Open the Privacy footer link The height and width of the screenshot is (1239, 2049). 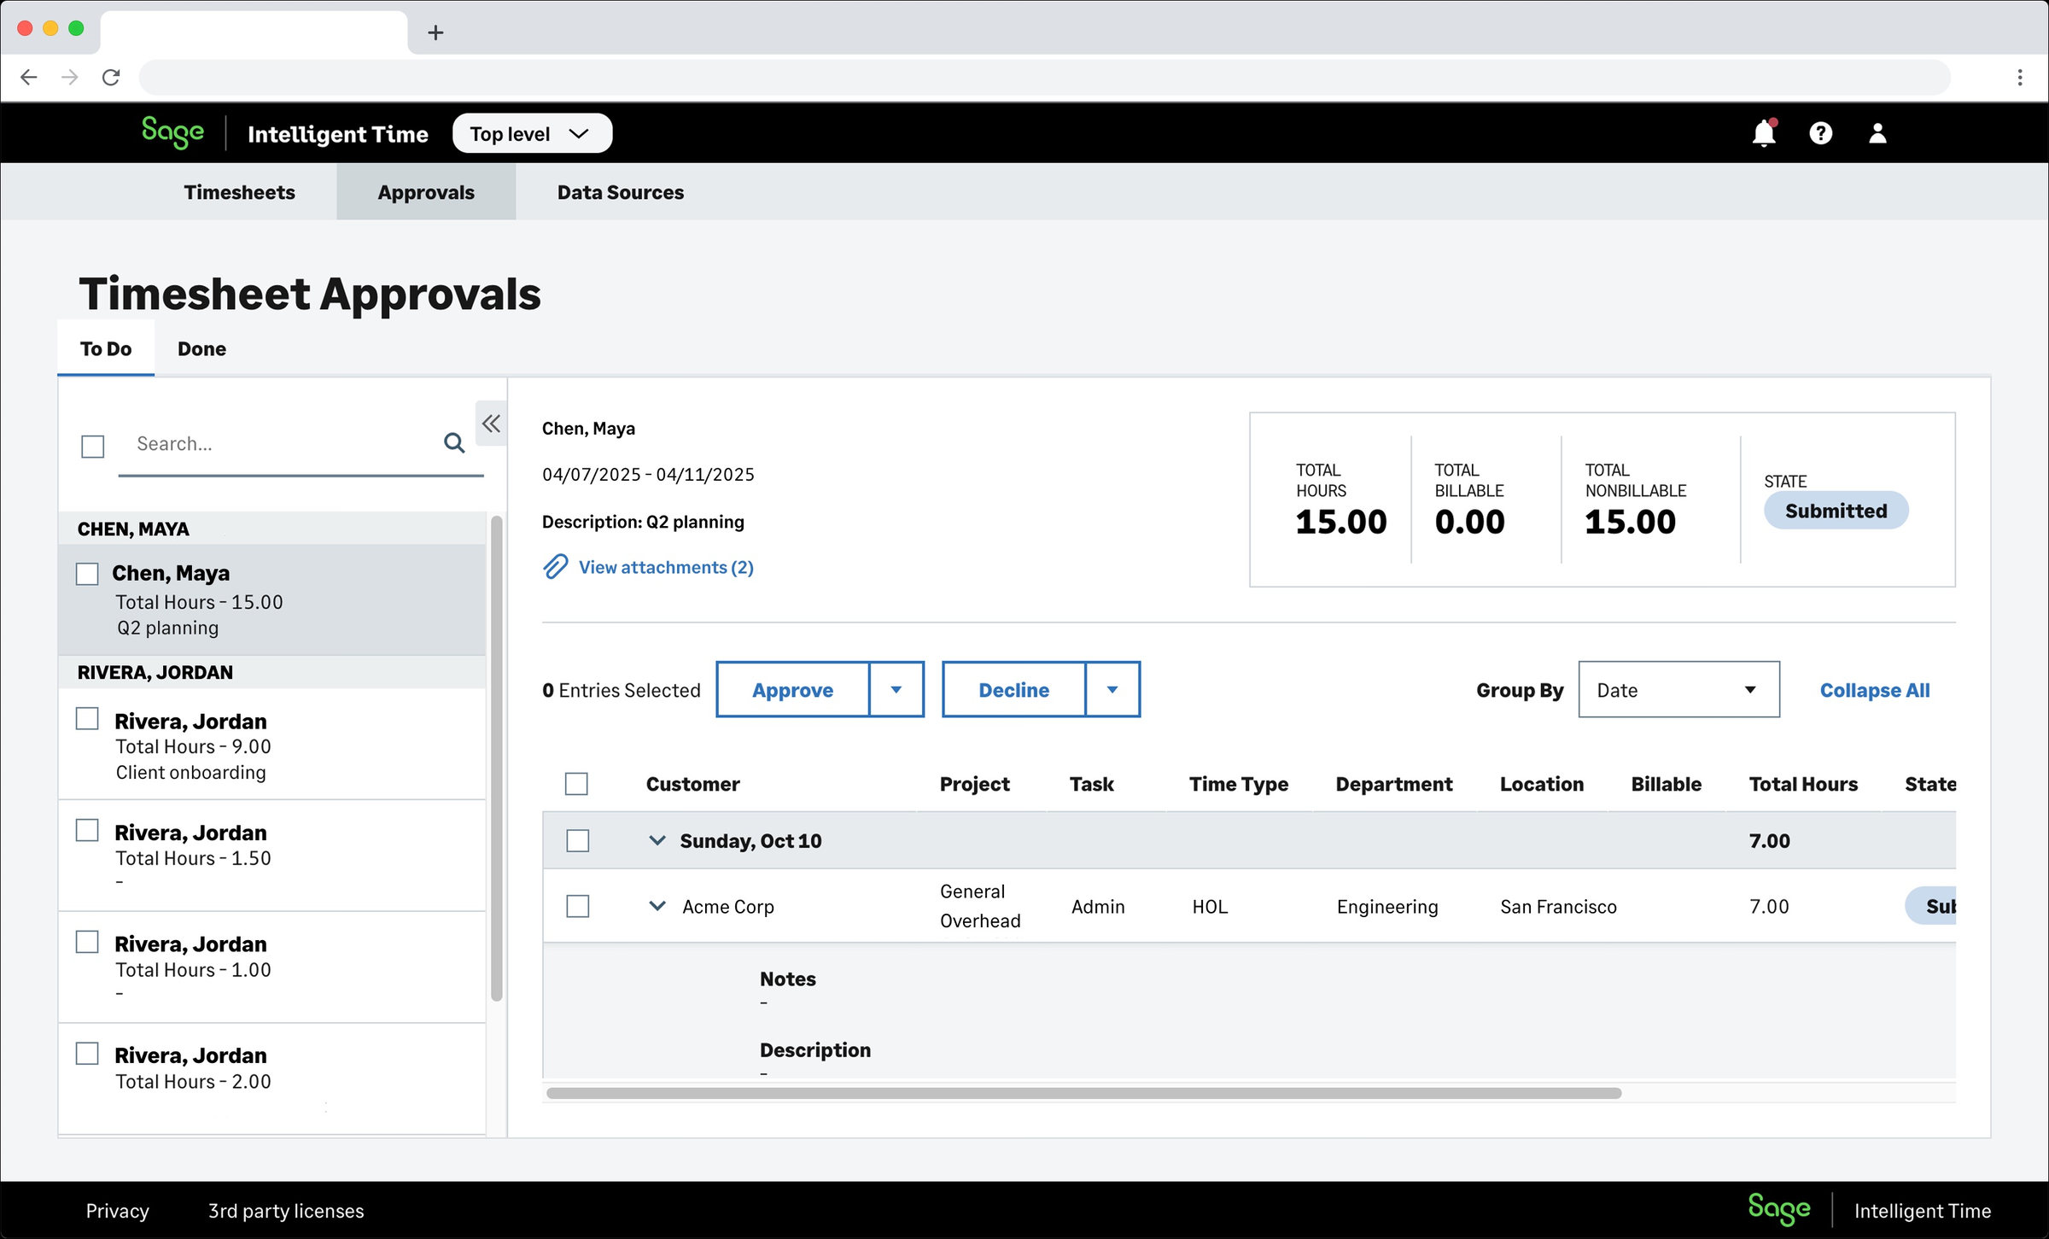(x=118, y=1211)
